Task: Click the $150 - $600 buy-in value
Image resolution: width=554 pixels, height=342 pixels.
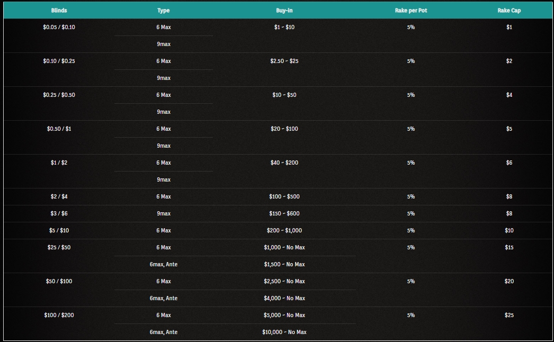Action: pos(284,214)
